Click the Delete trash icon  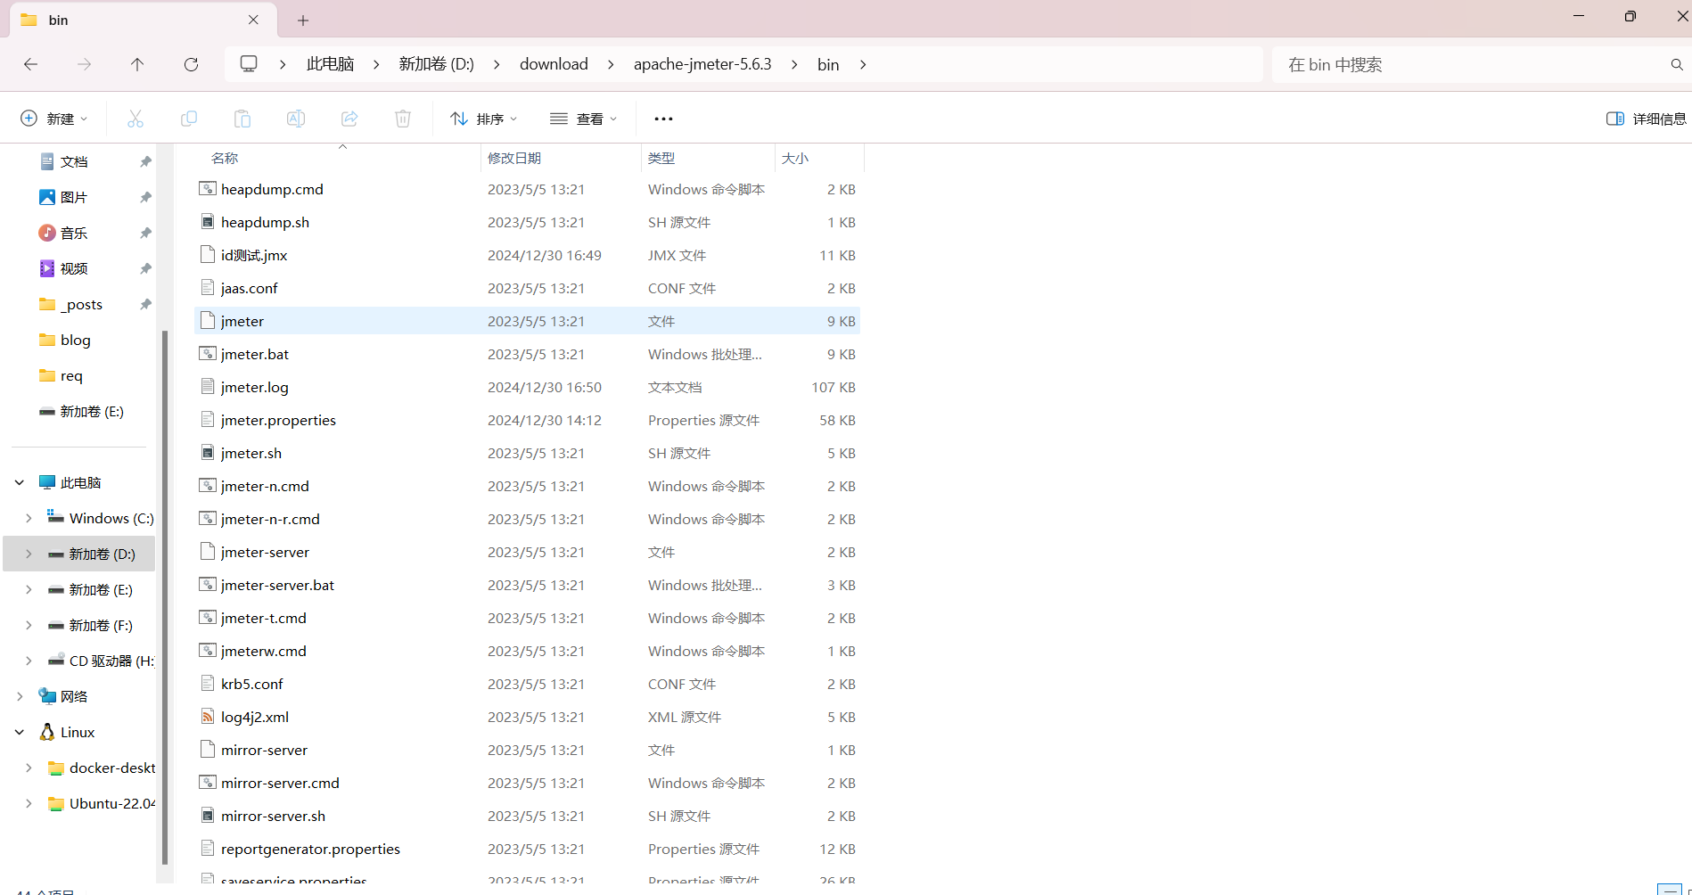click(403, 119)
